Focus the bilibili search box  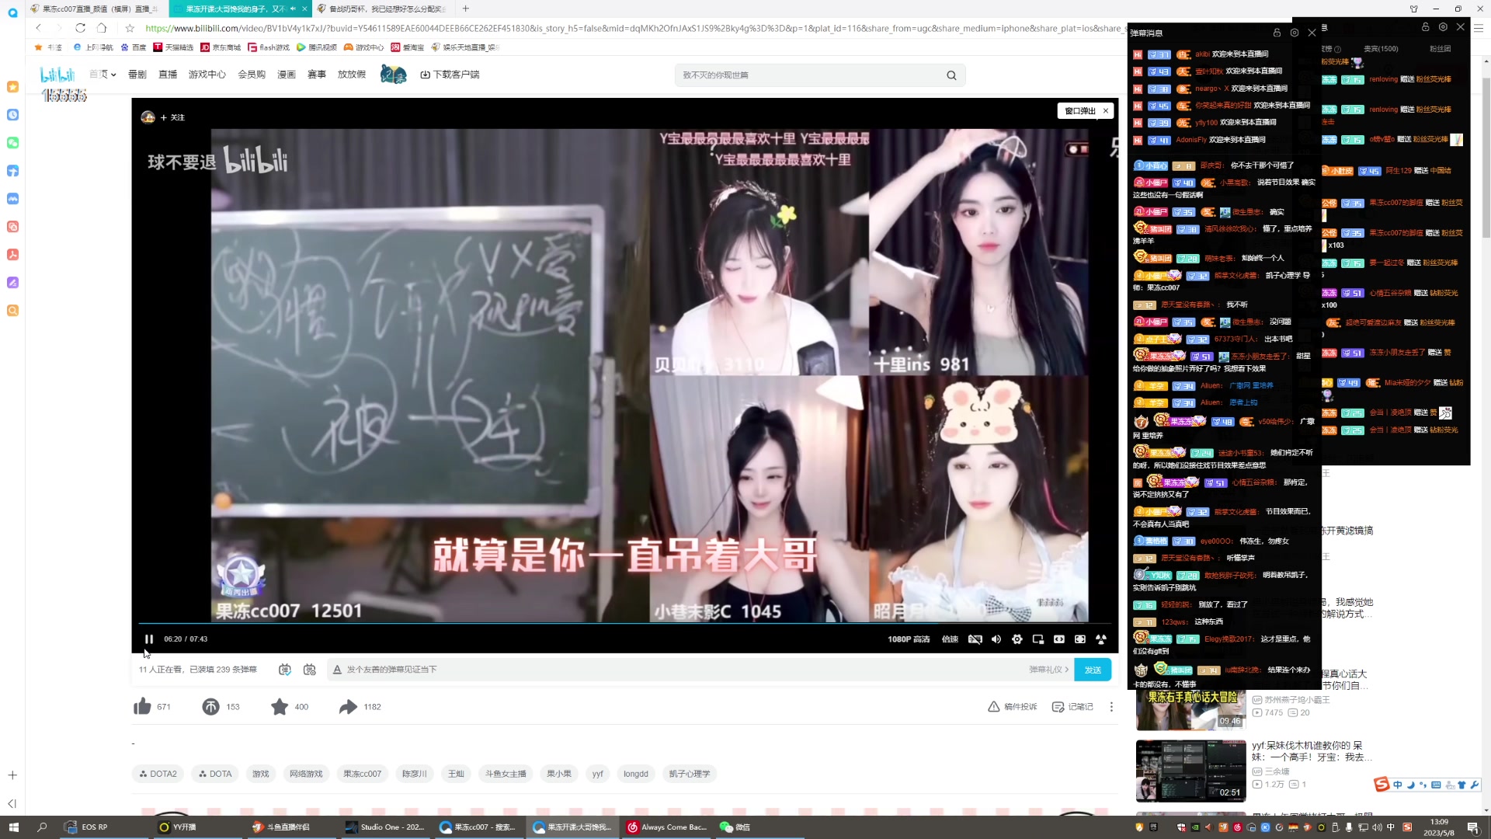click(x=808, y=75)
